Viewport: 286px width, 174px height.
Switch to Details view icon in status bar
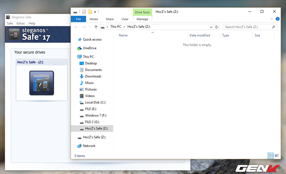coord(271,156)
